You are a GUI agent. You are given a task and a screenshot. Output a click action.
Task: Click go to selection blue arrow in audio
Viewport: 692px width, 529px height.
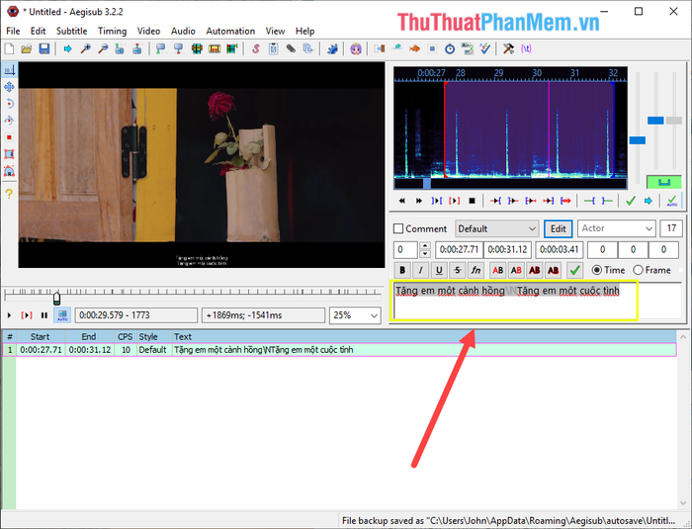648,201
